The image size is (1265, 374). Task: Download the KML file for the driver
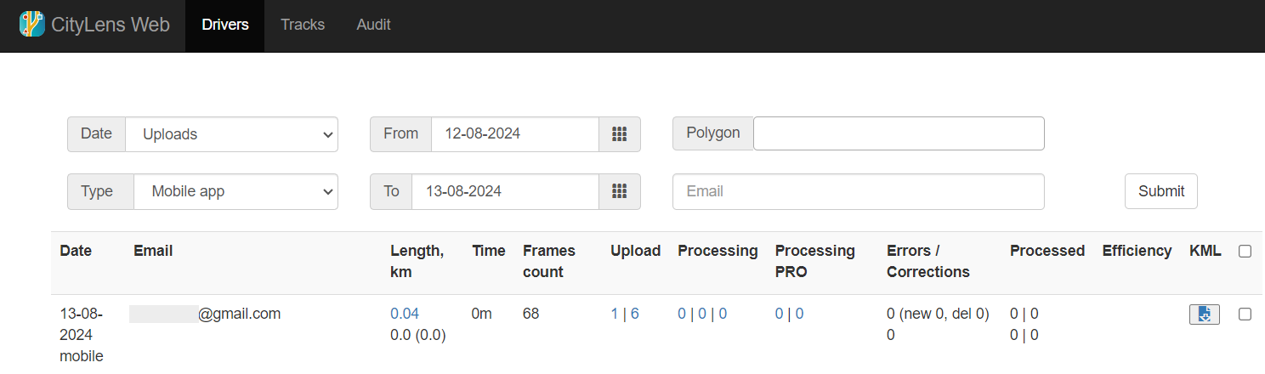click(1204, 314)
